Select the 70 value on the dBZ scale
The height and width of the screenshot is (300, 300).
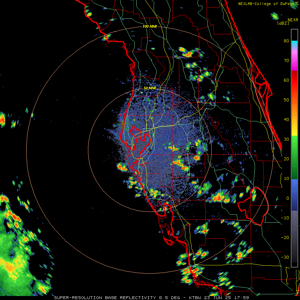click(286, 61)
